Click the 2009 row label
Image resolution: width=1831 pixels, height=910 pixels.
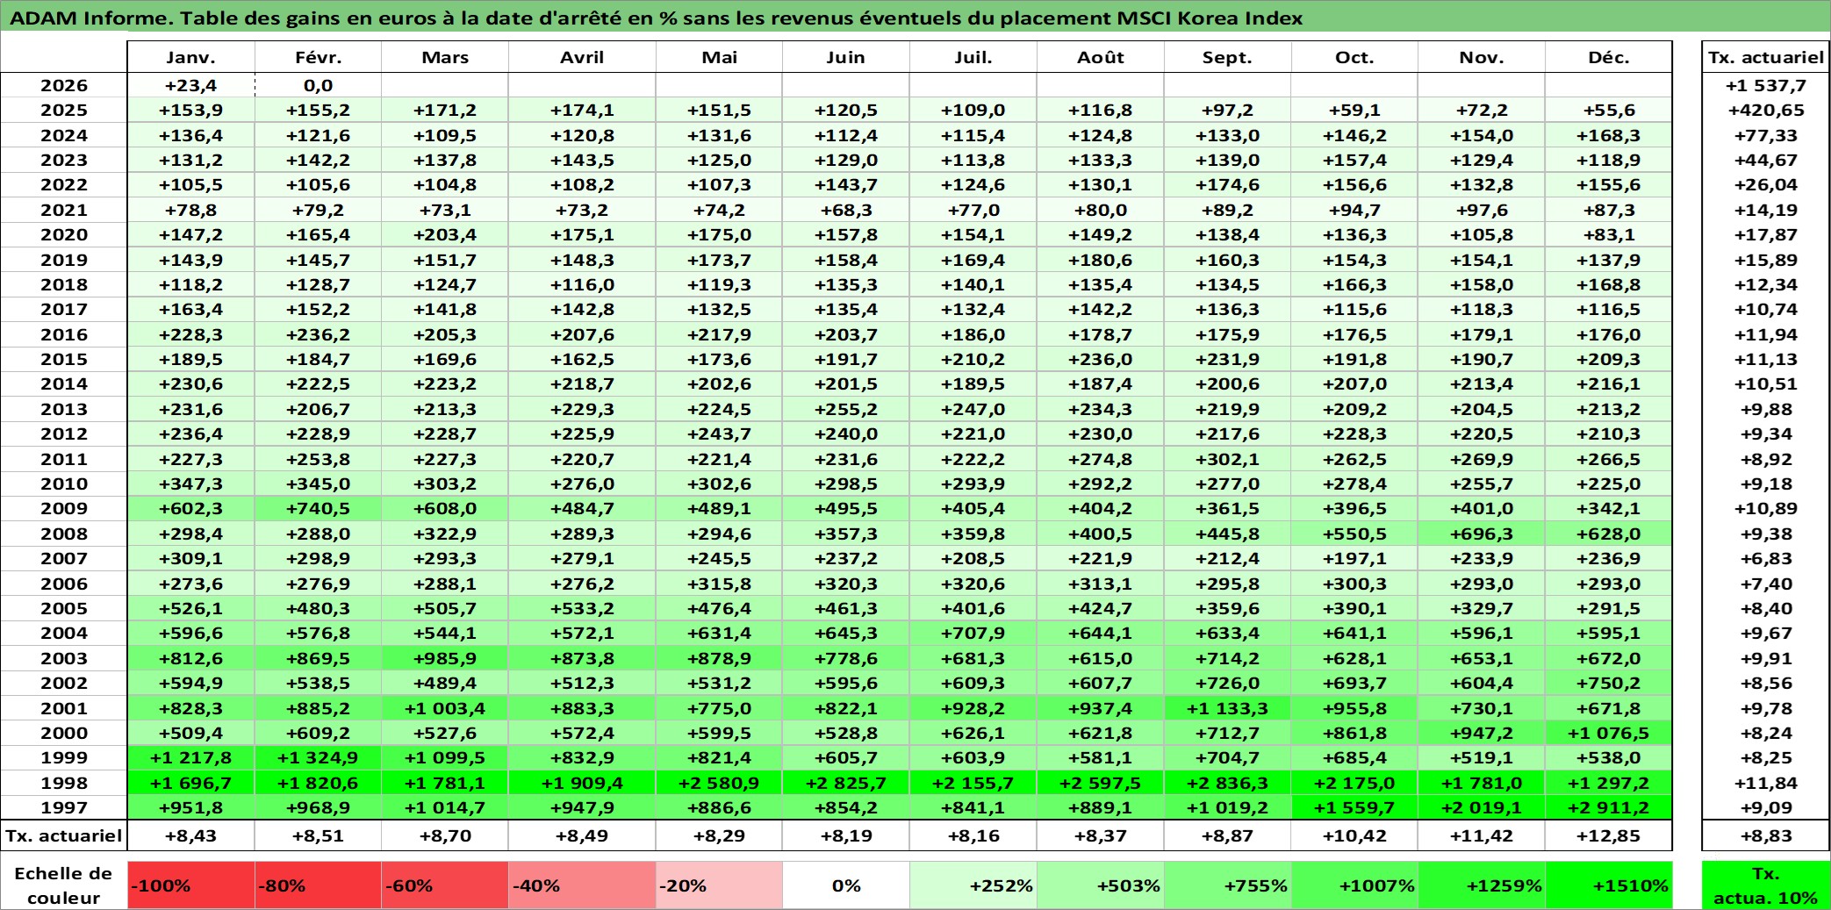[64, 508]
